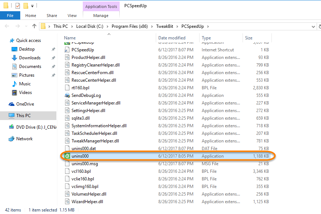321x214 pixels.
Task: Select the vclie160.bpl file icon
Action: [67, 179]
